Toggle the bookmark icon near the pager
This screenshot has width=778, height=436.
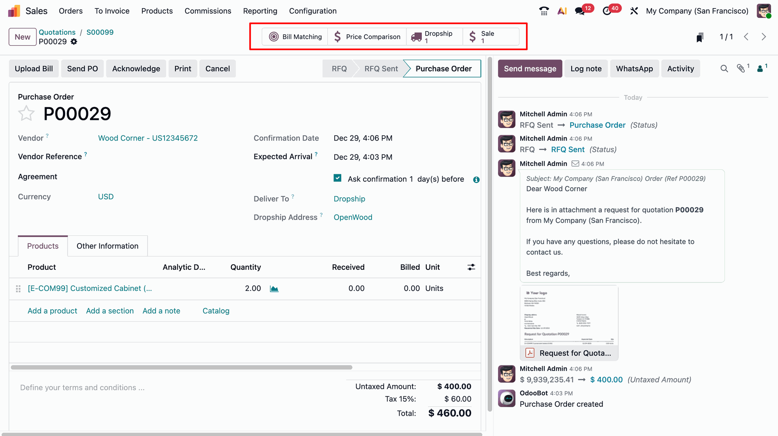pos(699,36)
